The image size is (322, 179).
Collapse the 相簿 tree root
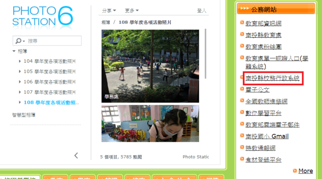point(14,51)
